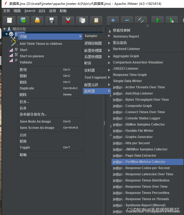
Task: Add Aggregate Graph listener
Action: (147, 56)
